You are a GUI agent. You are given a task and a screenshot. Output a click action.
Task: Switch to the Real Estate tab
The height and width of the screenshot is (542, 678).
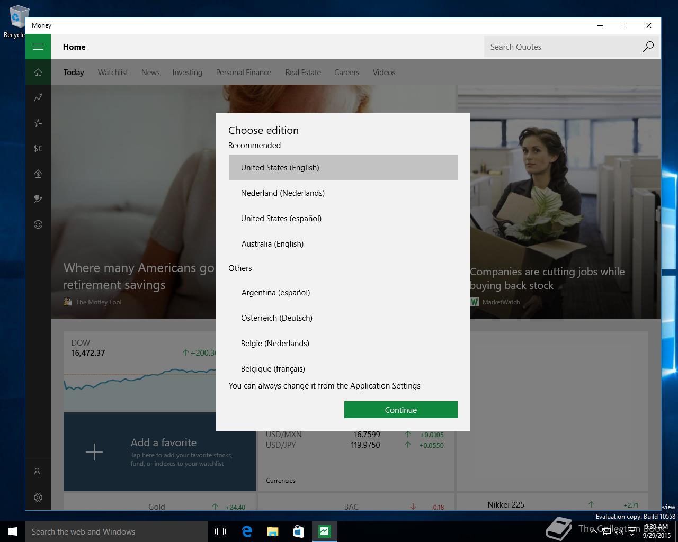tap(303, 73)
